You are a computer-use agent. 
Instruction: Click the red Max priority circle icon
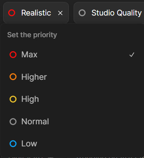point(13,55)
